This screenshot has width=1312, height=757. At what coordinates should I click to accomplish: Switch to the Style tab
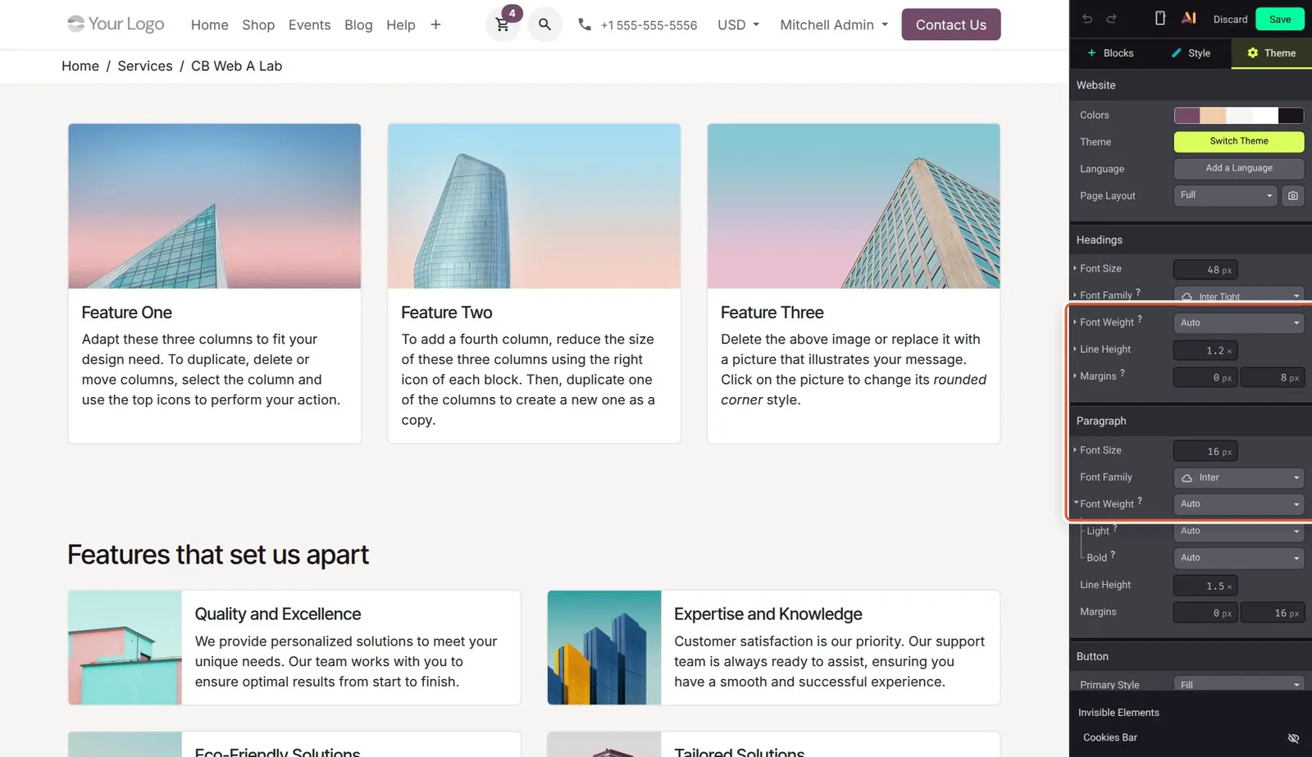tap(1190, 53)
